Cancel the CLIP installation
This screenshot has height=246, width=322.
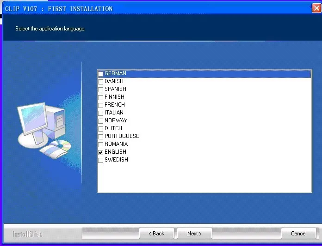(x=298, y=234)
